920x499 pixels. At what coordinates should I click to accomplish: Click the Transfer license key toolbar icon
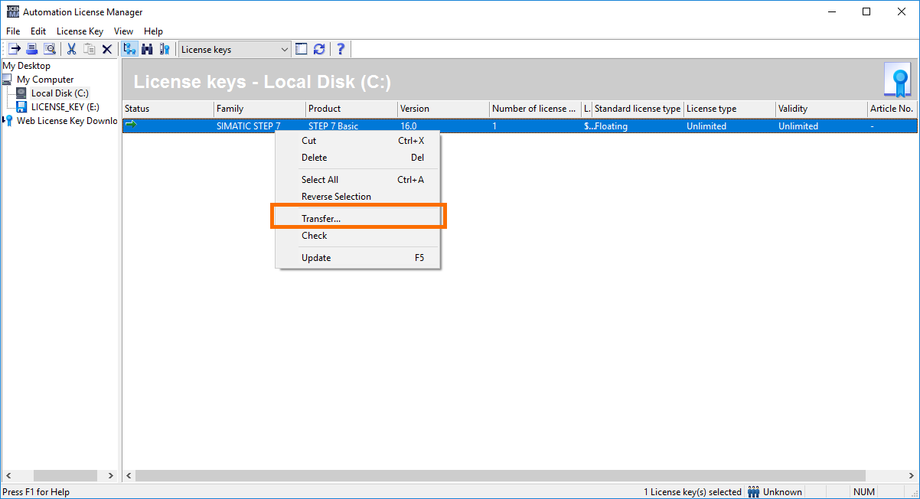point(14,49)
